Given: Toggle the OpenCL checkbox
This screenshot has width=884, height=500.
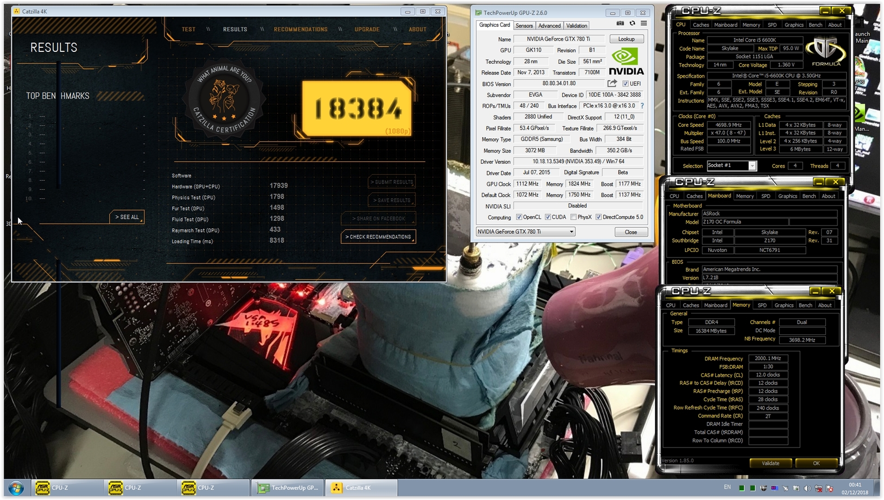Looking at the screenshot, I should pyautogui.click(x=519, y=217).
